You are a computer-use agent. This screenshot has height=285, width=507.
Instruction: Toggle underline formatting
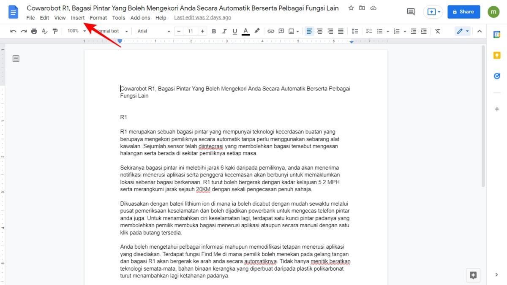coord(235,31)
